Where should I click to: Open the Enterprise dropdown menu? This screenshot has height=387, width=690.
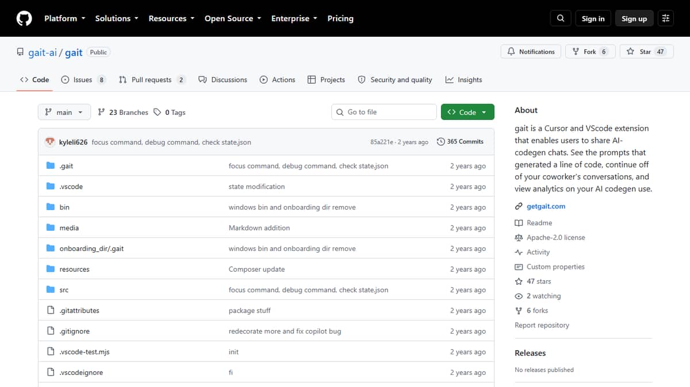pos(294,18)
